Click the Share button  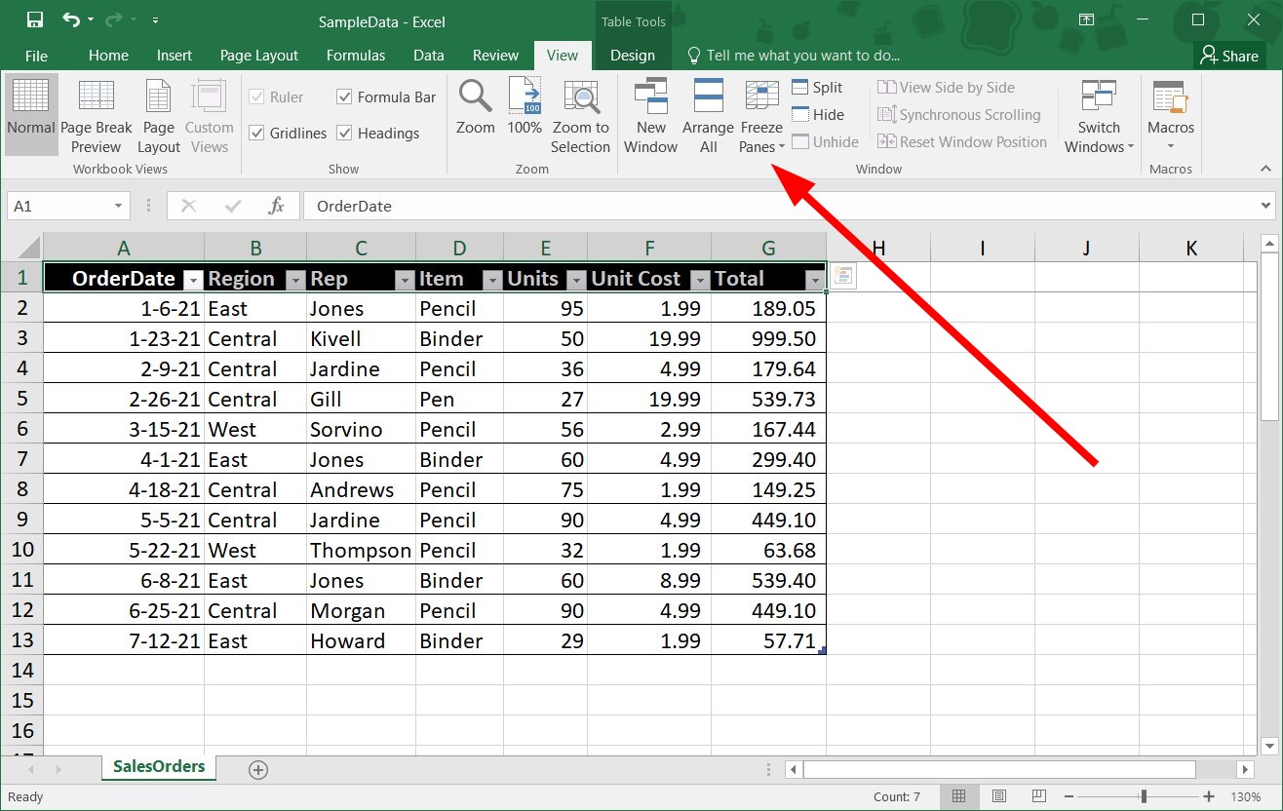[1229, 56]
